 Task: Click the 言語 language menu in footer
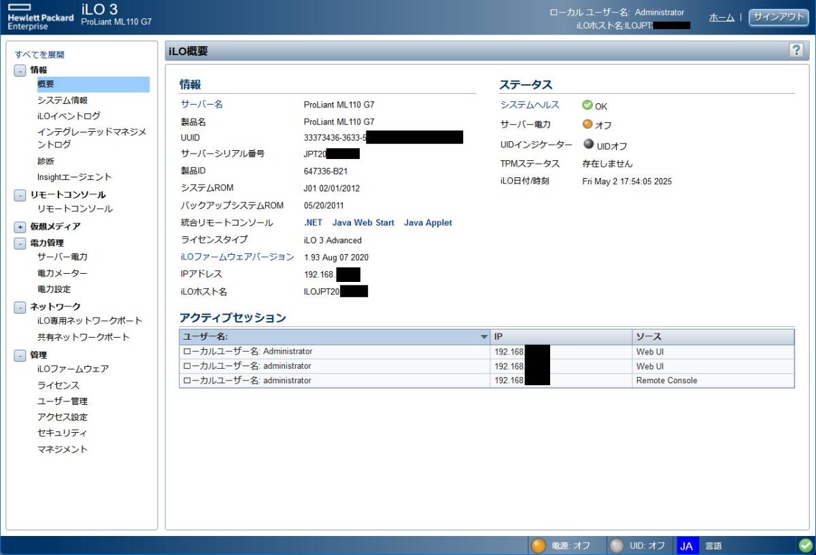713,545
